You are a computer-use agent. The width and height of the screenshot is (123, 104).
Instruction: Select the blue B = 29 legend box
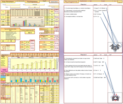(3, 77)
